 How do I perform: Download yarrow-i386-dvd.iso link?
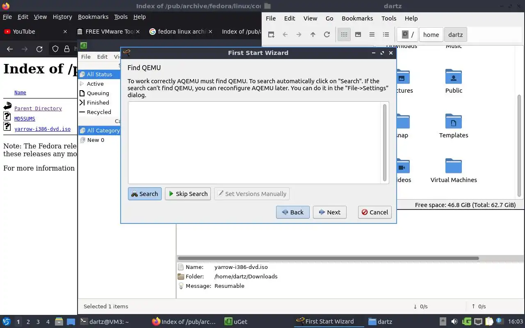pyautogui.click(x=42, y=129)
